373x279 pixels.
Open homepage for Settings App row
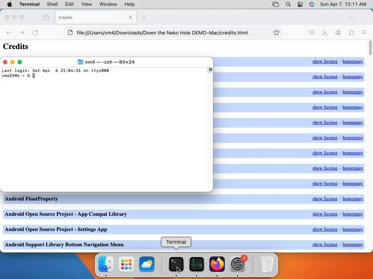coord(353,229)
